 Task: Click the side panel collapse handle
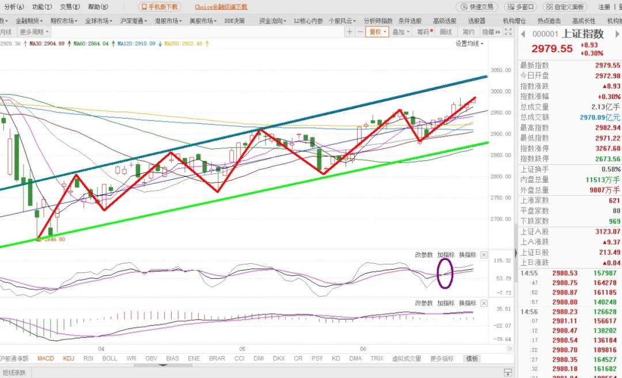515,252
